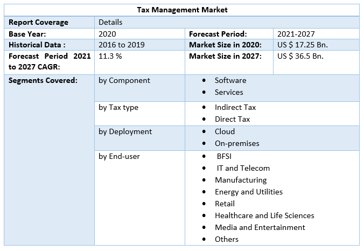Click the by Deployment cell

pos(125,131)
